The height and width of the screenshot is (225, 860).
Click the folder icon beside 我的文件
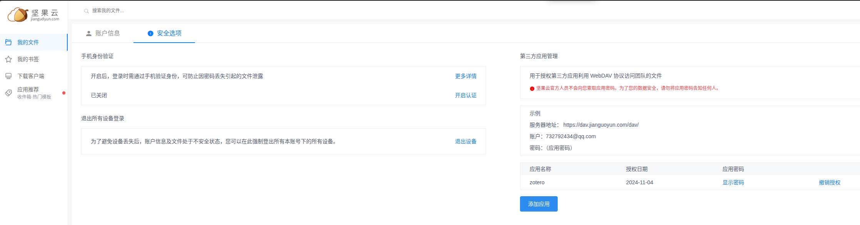tap(8, 42)
